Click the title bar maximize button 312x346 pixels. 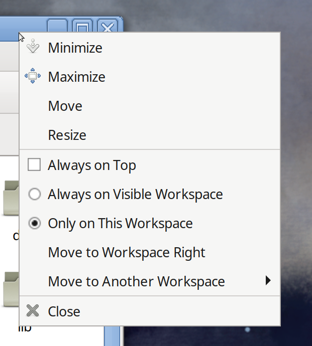[82, 26]
